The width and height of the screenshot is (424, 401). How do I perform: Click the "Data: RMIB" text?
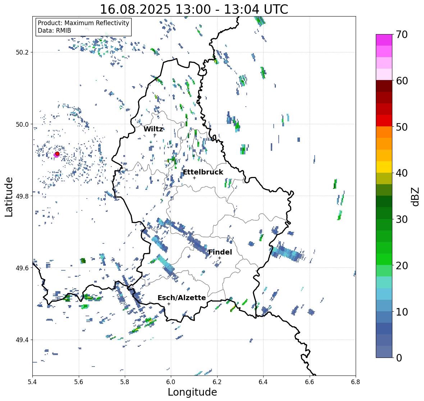pos(54,31)
